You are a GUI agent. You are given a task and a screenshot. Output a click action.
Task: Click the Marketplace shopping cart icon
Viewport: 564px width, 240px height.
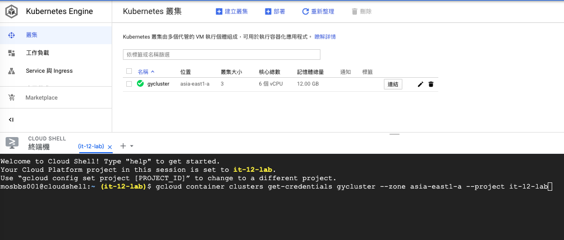[12, 97]
